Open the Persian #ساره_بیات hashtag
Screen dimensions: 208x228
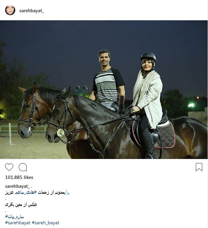(15, 216)
